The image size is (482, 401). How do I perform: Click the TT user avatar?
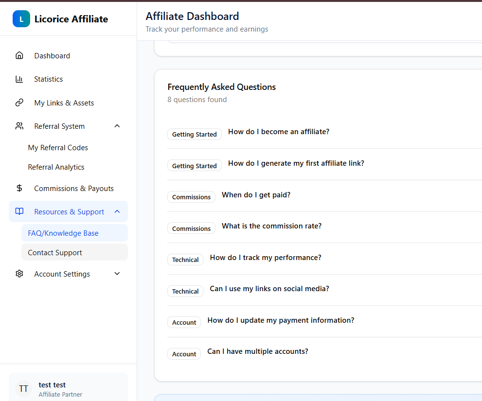(23, 389)
